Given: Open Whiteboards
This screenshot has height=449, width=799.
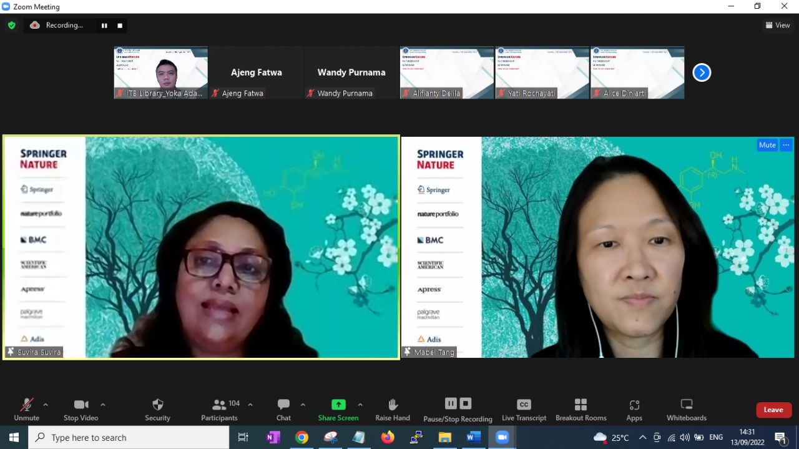Looking at the screenshot, I should pos(686,409).
